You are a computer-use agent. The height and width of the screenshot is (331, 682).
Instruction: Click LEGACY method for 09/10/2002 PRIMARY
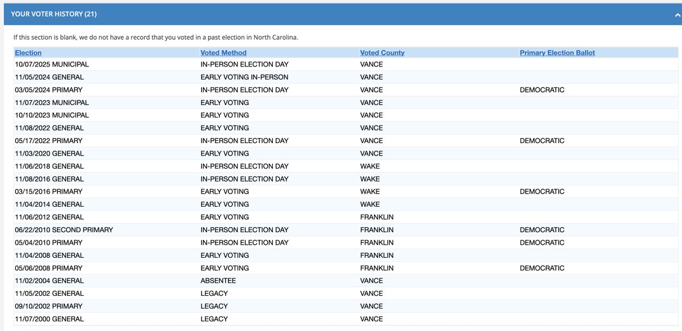coord(214,306)
